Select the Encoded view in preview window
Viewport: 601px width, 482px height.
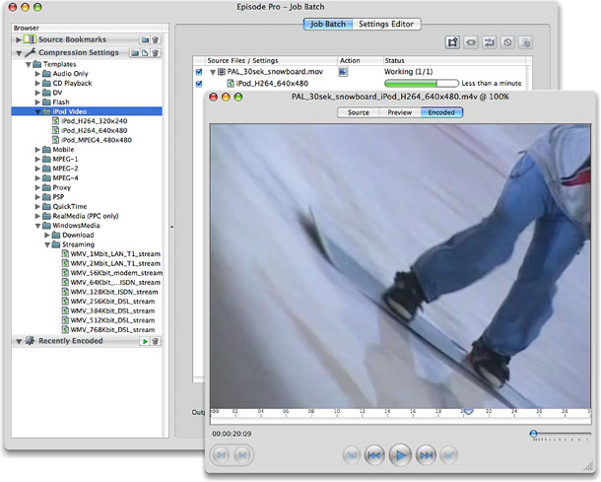pos(441,112)
